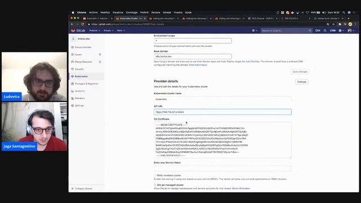The image size is (361, 203).
Task: Open Merge Requests in the sidebar
Action: (83, 62)
